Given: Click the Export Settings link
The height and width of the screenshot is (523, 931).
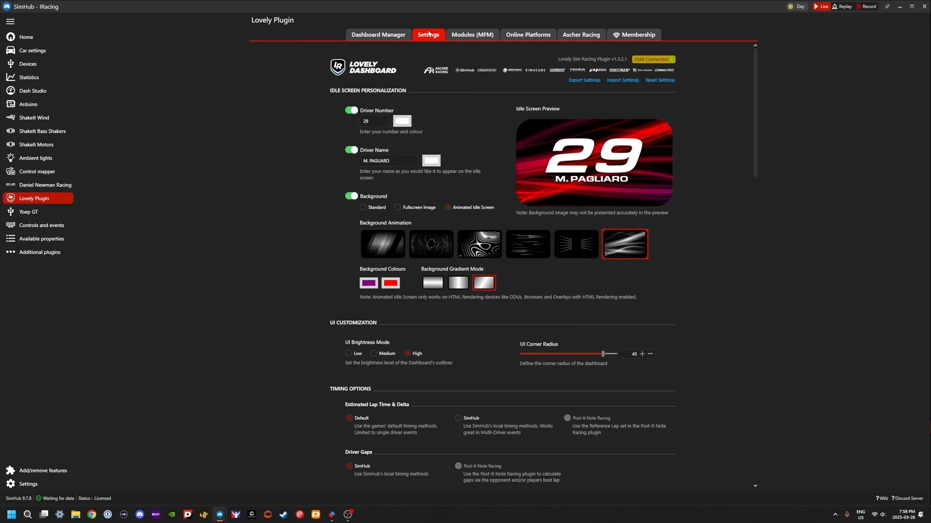Looking at the screenshot, I should (584, 80).
